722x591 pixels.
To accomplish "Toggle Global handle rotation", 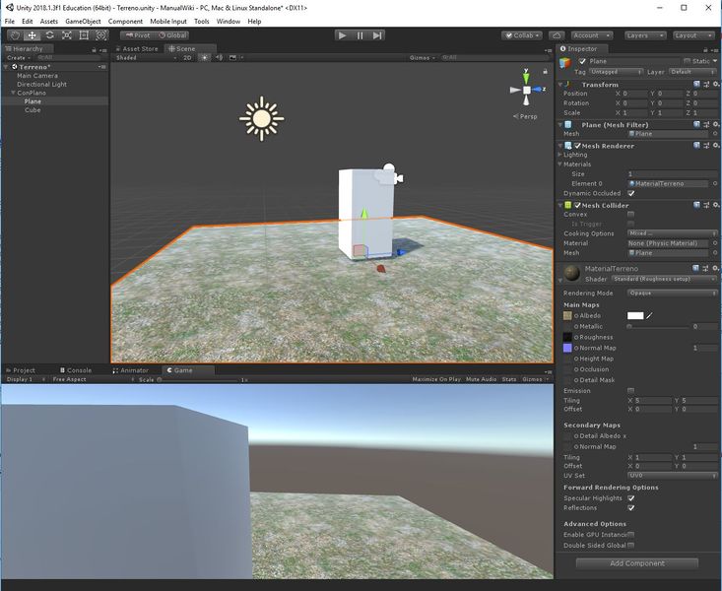I will (171, 35).
